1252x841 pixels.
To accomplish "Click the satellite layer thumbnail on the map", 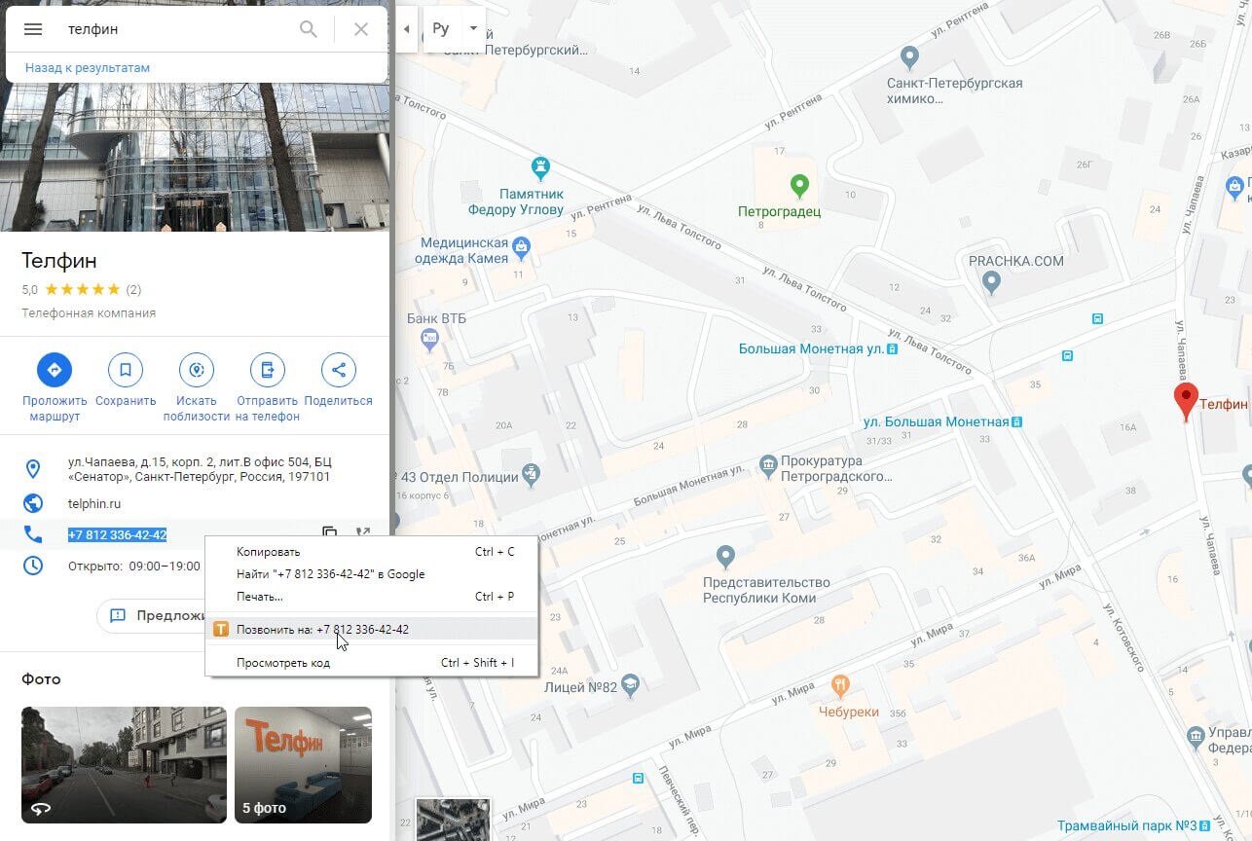I will 454,820.
